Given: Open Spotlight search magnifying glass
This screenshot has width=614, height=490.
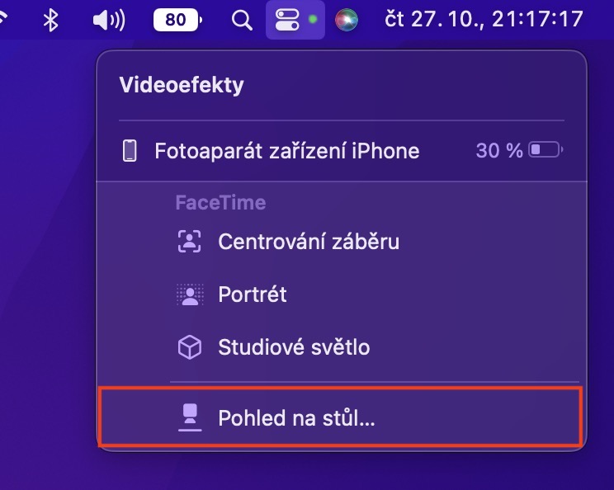Looking at the screenshot, I should click(242, 20).
